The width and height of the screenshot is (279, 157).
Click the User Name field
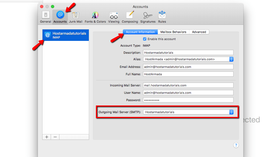(x=188, y=93)
